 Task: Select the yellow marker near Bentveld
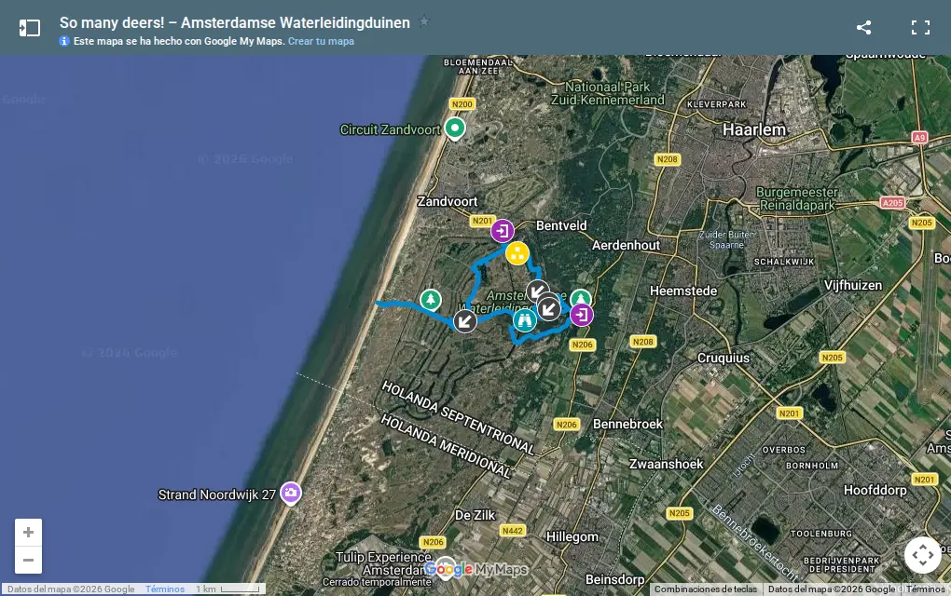517,253
